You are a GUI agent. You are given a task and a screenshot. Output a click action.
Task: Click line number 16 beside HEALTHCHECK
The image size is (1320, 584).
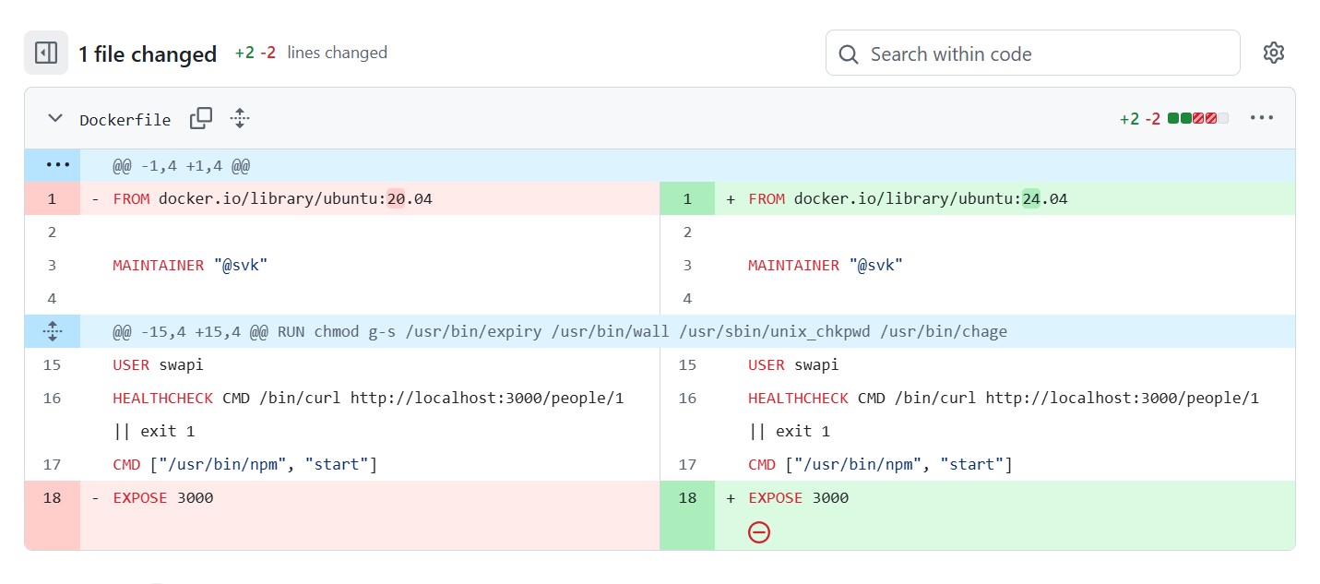[x=52, y=398]
